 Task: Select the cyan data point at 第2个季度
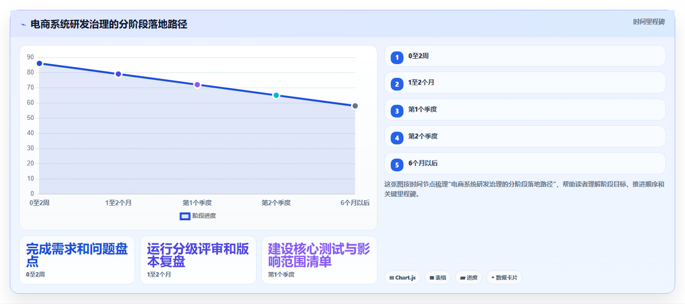(x=276, y=95)
